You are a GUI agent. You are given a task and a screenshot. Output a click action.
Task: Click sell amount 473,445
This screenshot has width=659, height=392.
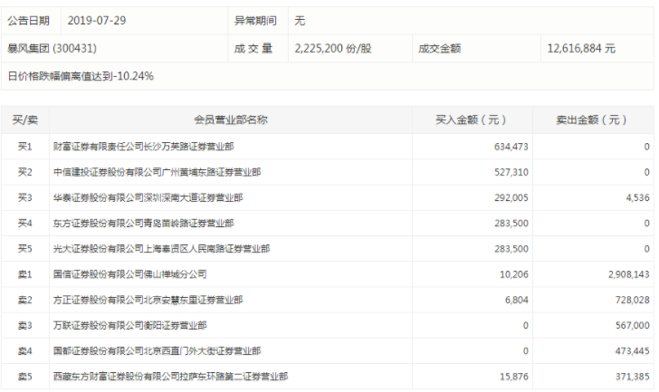(633, 351)
